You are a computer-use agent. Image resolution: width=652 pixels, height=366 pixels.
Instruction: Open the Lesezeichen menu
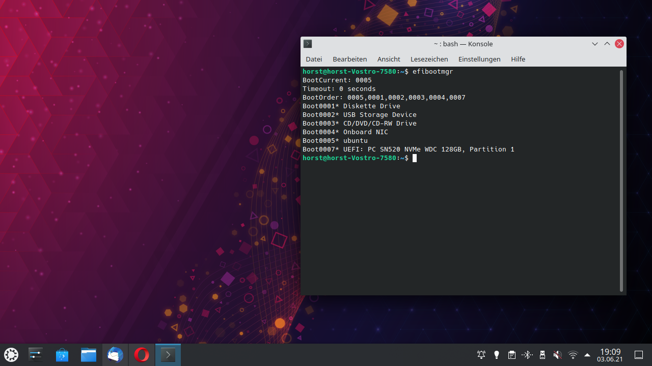(429, 59)
